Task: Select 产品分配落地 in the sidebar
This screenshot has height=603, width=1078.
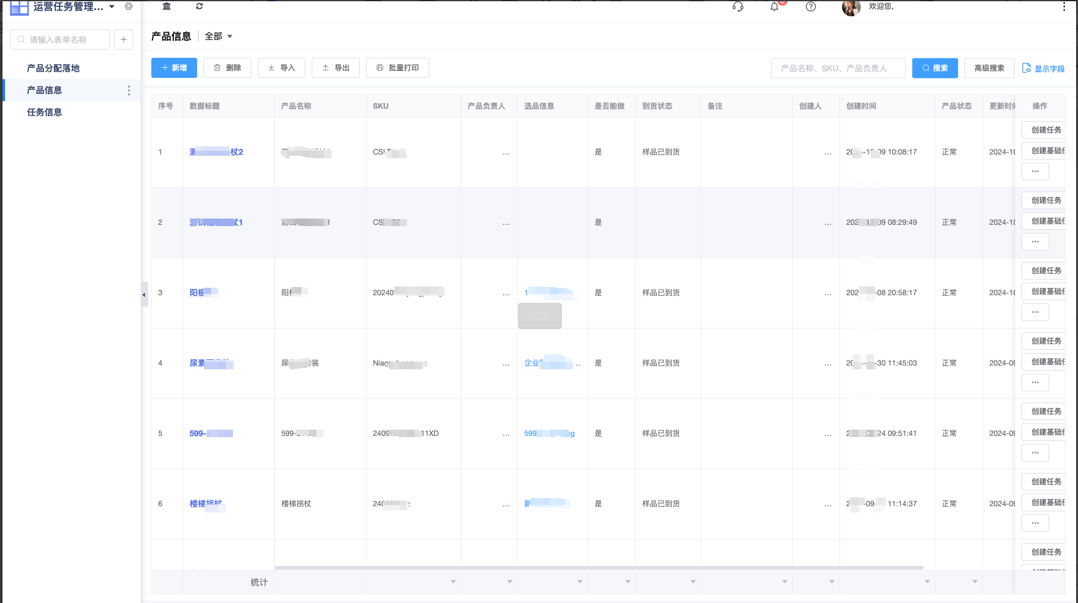Action: click(53, 68)
